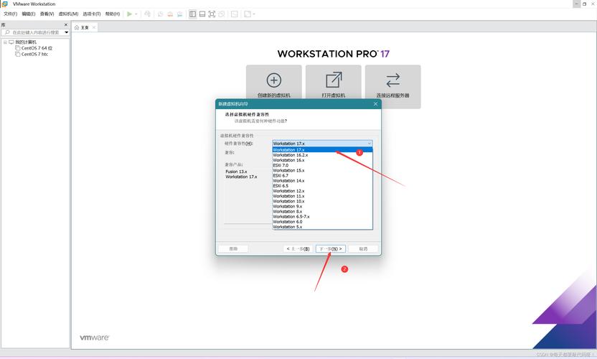The width and height of the screenshot is (597, 359).
Task: Choose ESXi 6.7 in the dropdown list
Action: pyautogui.click(x=322, y=176)
